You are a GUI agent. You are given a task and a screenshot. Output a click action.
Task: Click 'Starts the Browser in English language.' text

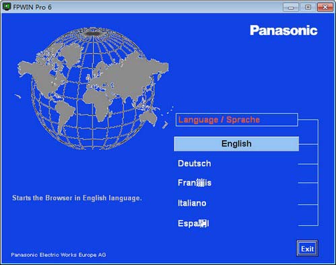(77, 198)
